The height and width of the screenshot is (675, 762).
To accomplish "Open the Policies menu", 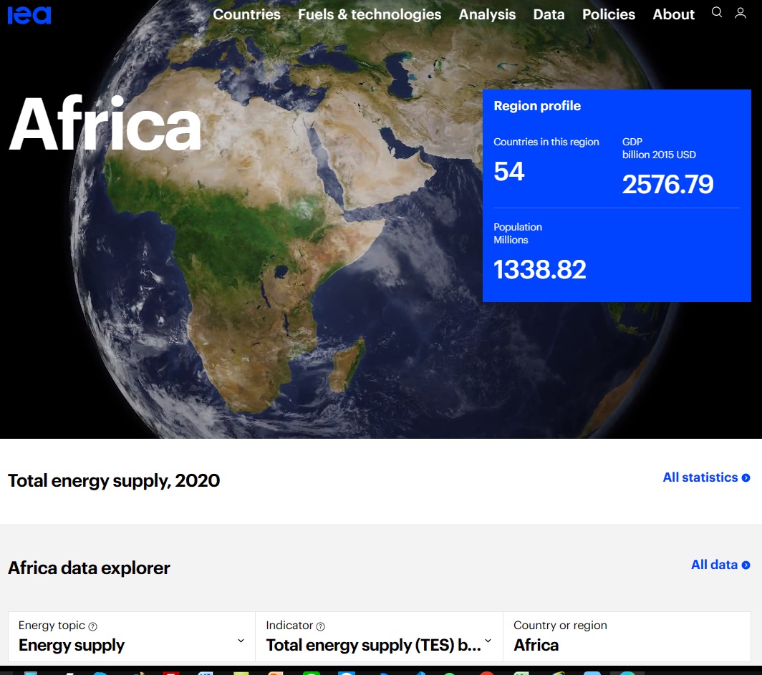I will (609, 14).
